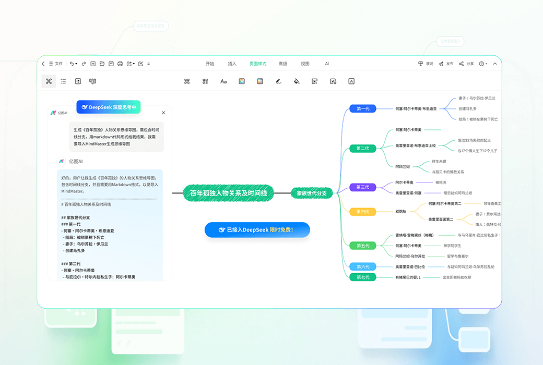Click the redo arrow icon
The height and width of the screenshot is (365, 543).
click(84, 64)
